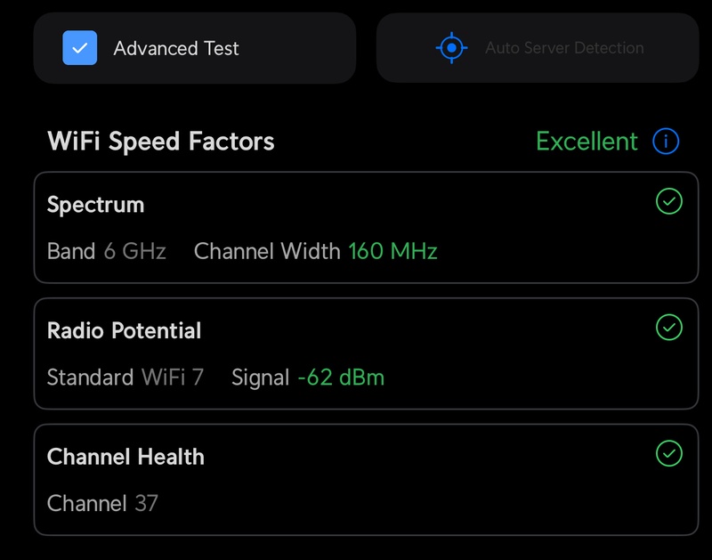This screenshot has width=712, height=560.
Task: Click the Advanced Test label
Action: point(176,48)
